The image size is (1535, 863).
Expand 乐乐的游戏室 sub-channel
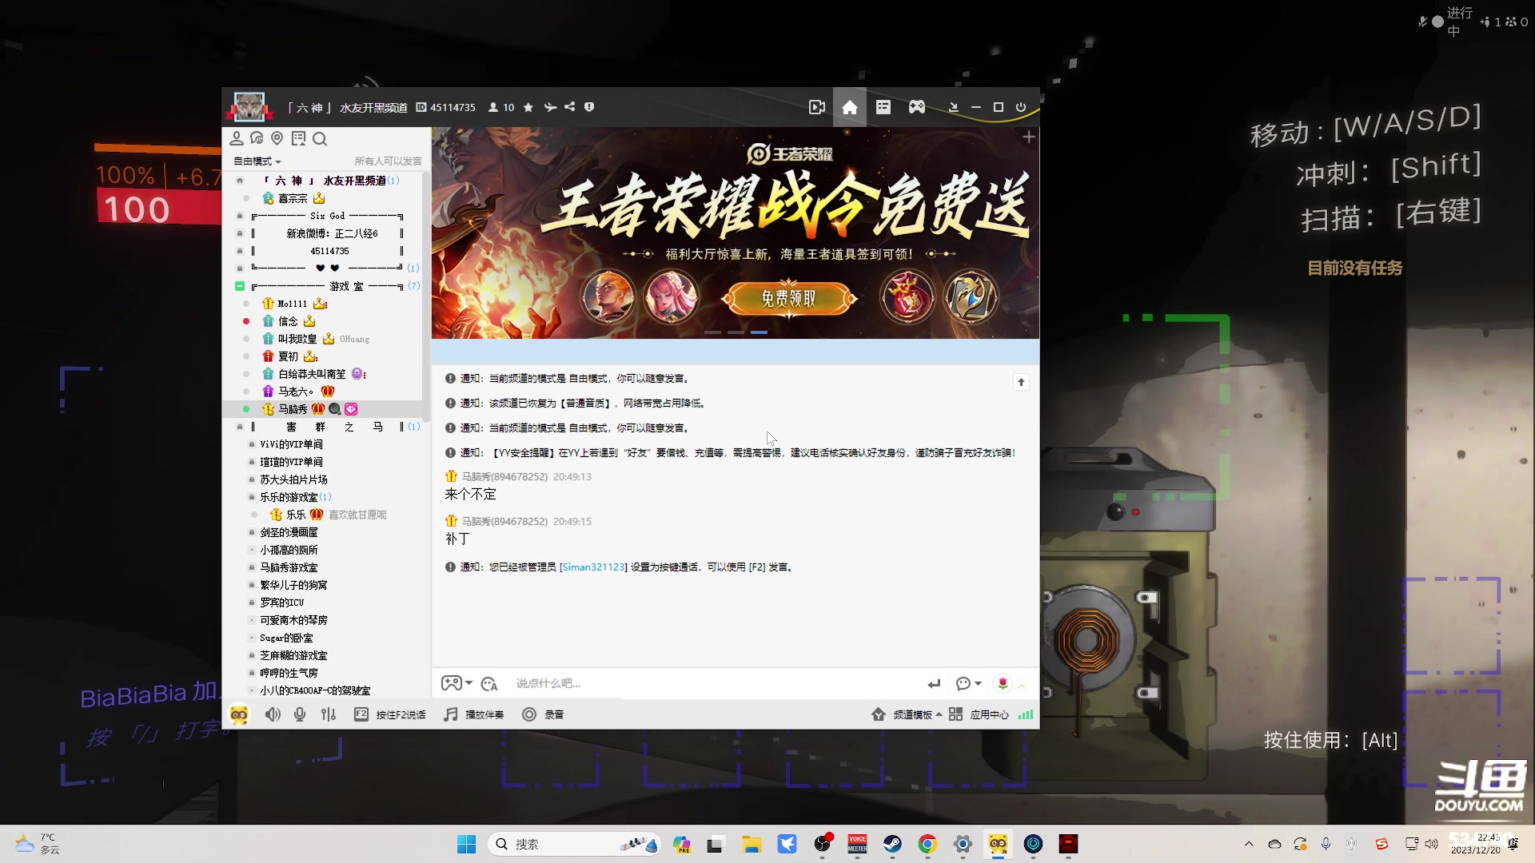pyautogui.click(x=251, y=497)
